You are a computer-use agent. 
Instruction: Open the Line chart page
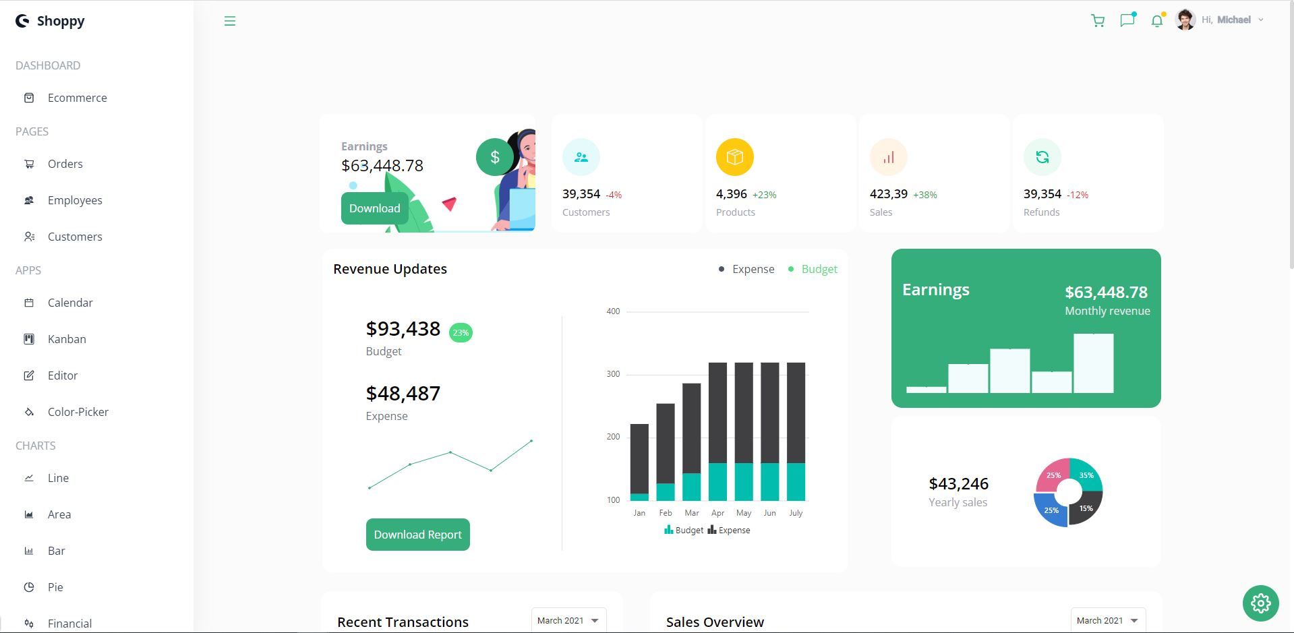click(x=58, y=478)
